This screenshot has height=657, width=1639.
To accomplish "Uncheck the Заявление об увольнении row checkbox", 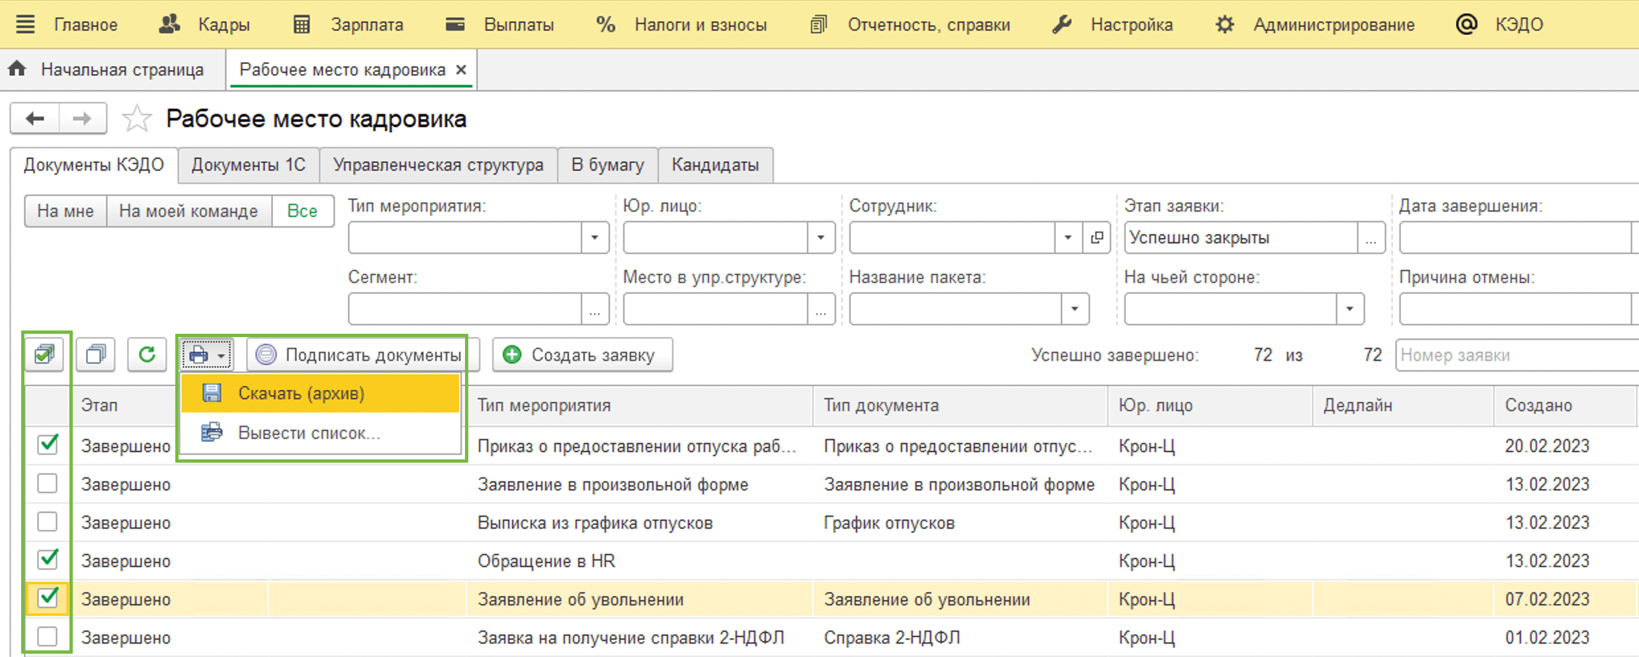I will click(x=48, y=598).
